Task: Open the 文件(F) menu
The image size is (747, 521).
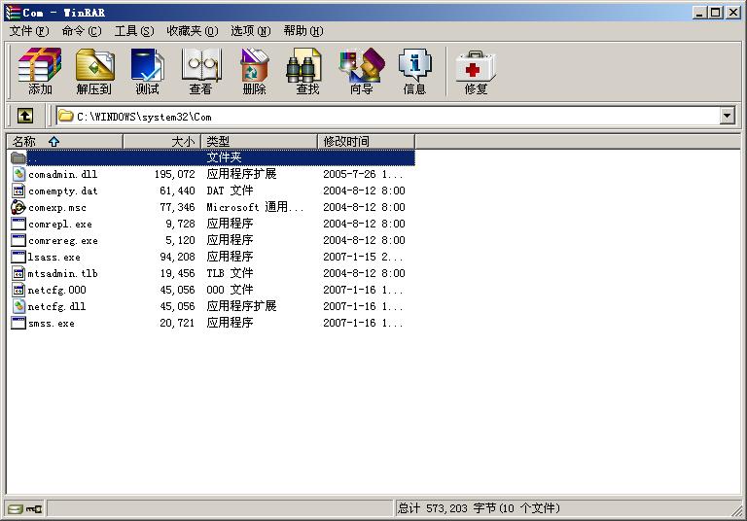Action: (29, 31)
